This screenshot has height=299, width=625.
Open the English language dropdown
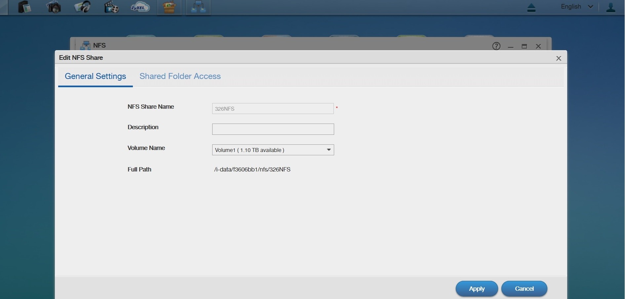(x=577, y=7)
